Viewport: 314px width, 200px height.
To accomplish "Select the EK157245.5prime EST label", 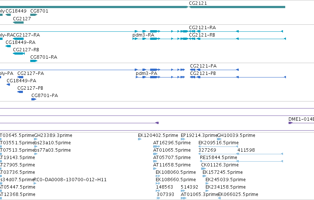I will coord(222,172).
